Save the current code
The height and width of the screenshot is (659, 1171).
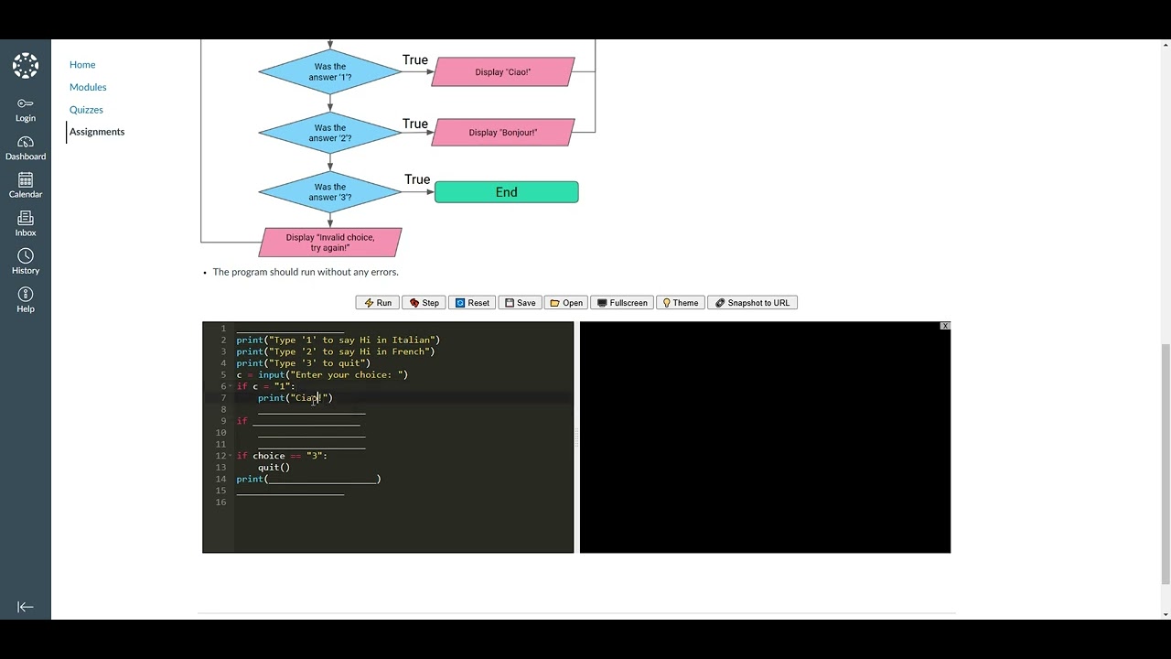point(521,303)
